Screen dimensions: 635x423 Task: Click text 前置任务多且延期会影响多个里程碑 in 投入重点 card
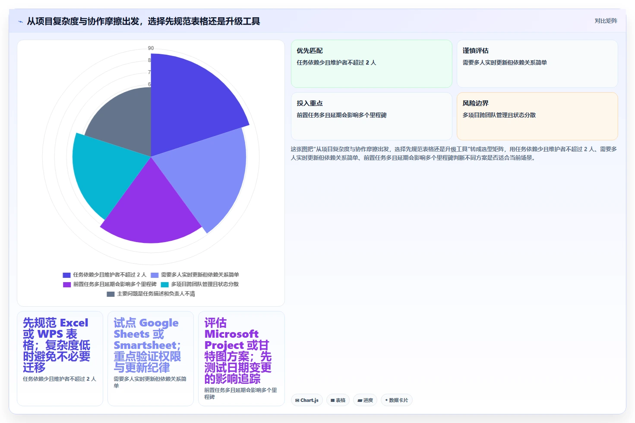341,115
